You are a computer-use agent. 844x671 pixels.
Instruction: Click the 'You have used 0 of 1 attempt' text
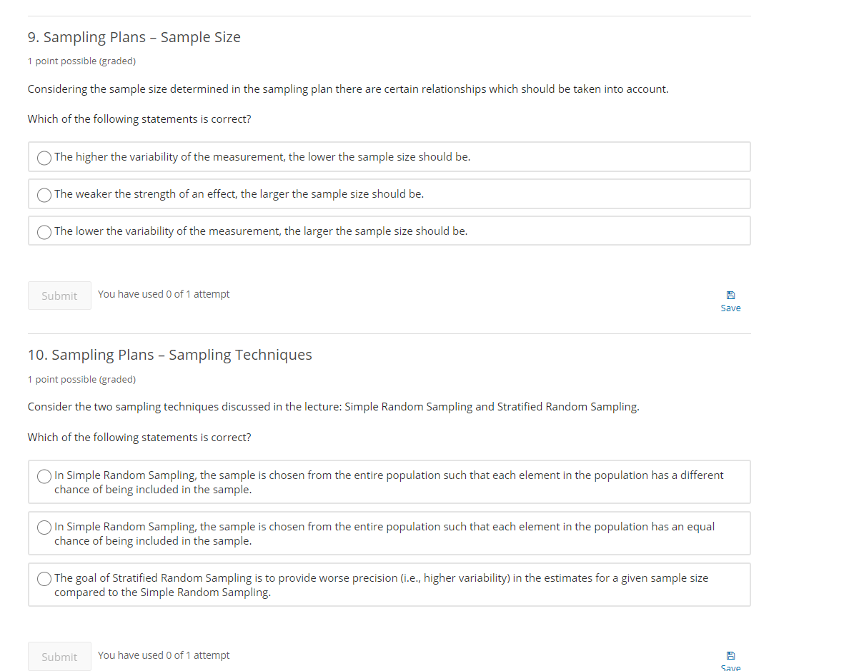coord(164,293)
